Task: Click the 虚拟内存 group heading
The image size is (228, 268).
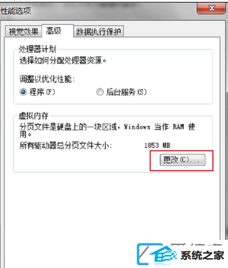Action: coord(33,116)
